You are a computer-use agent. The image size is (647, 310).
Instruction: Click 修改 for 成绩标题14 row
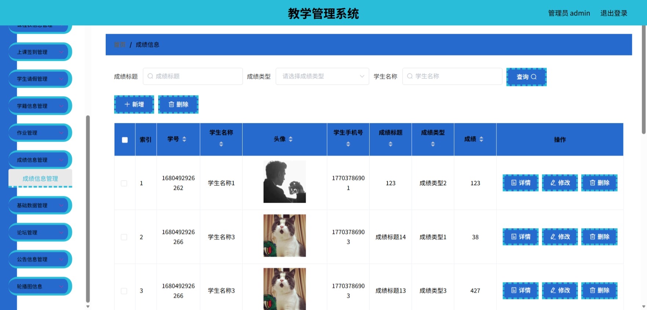point(560,237)
